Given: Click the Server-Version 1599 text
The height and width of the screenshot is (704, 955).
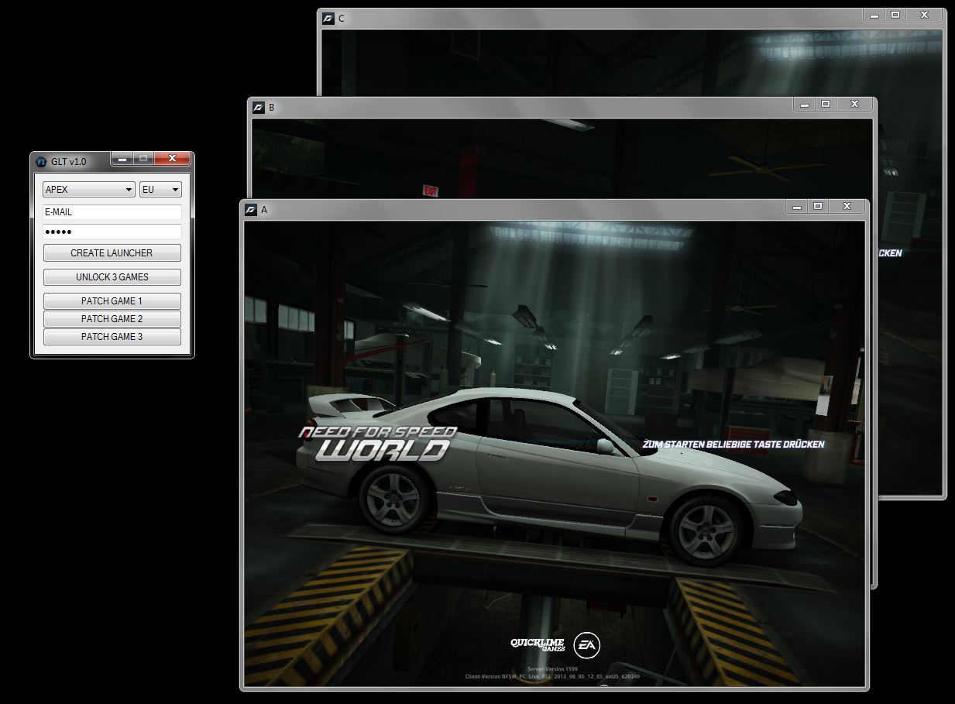Looking at the screenshot, I should [x=552, y=668].
